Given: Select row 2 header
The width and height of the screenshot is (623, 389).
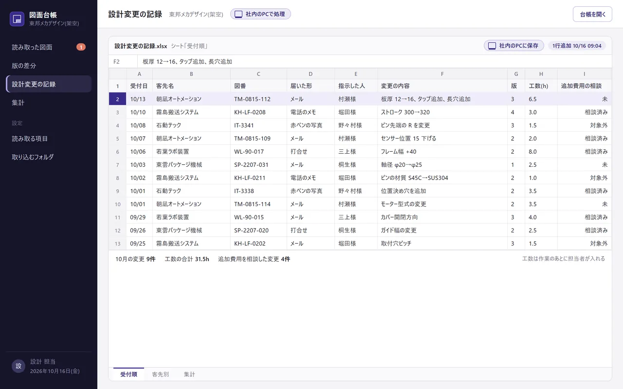Looking at the screenshot, I should tap(117, 99).
